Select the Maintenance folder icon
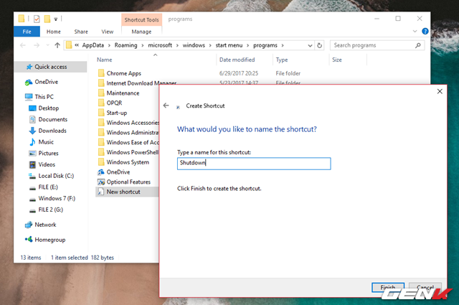 (x=101, y=93)
